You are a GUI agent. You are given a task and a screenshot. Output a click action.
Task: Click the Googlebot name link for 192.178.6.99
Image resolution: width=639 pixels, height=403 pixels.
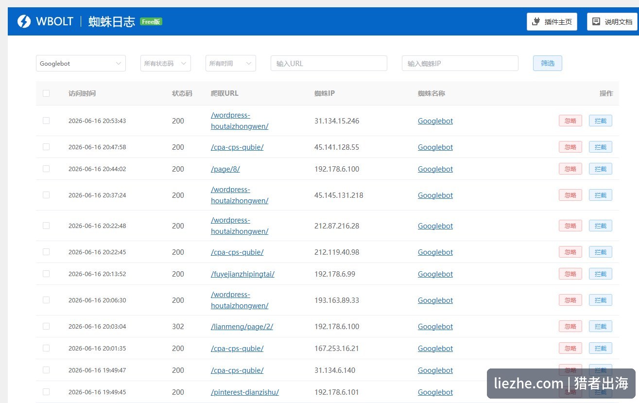point(435,274)
